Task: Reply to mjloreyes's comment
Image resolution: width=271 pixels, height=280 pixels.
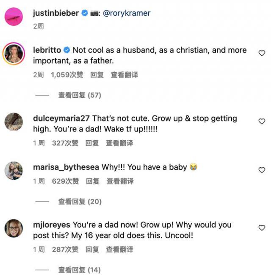Action: [x=92, y=249]
